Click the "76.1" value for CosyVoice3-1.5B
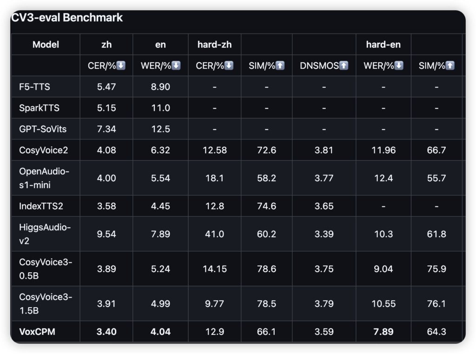Screen dimensions: 476x354 (x=436, y=304)
